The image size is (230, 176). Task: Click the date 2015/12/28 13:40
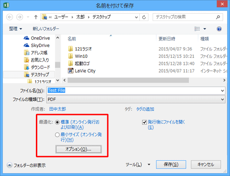[176, 63]
